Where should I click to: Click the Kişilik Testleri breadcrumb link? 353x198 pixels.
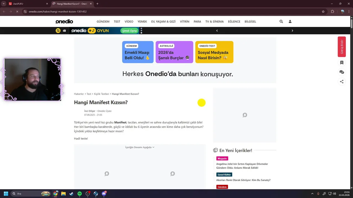101,94
